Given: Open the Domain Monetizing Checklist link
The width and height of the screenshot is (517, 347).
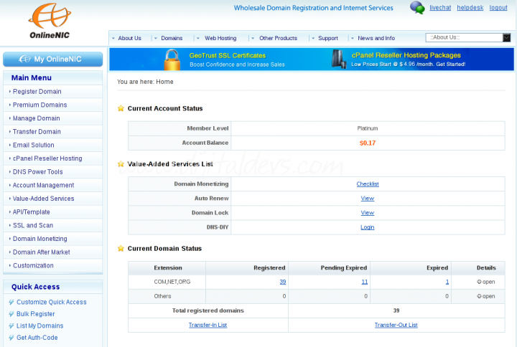Looking at the screenshot, I should pos(367,184).
